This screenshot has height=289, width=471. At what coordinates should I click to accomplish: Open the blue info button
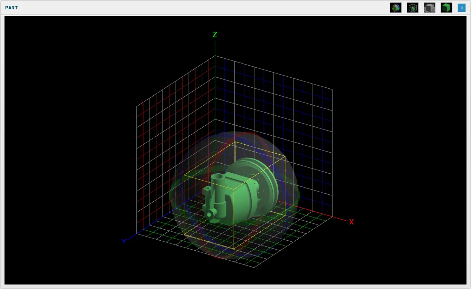(x=462, y=8)
